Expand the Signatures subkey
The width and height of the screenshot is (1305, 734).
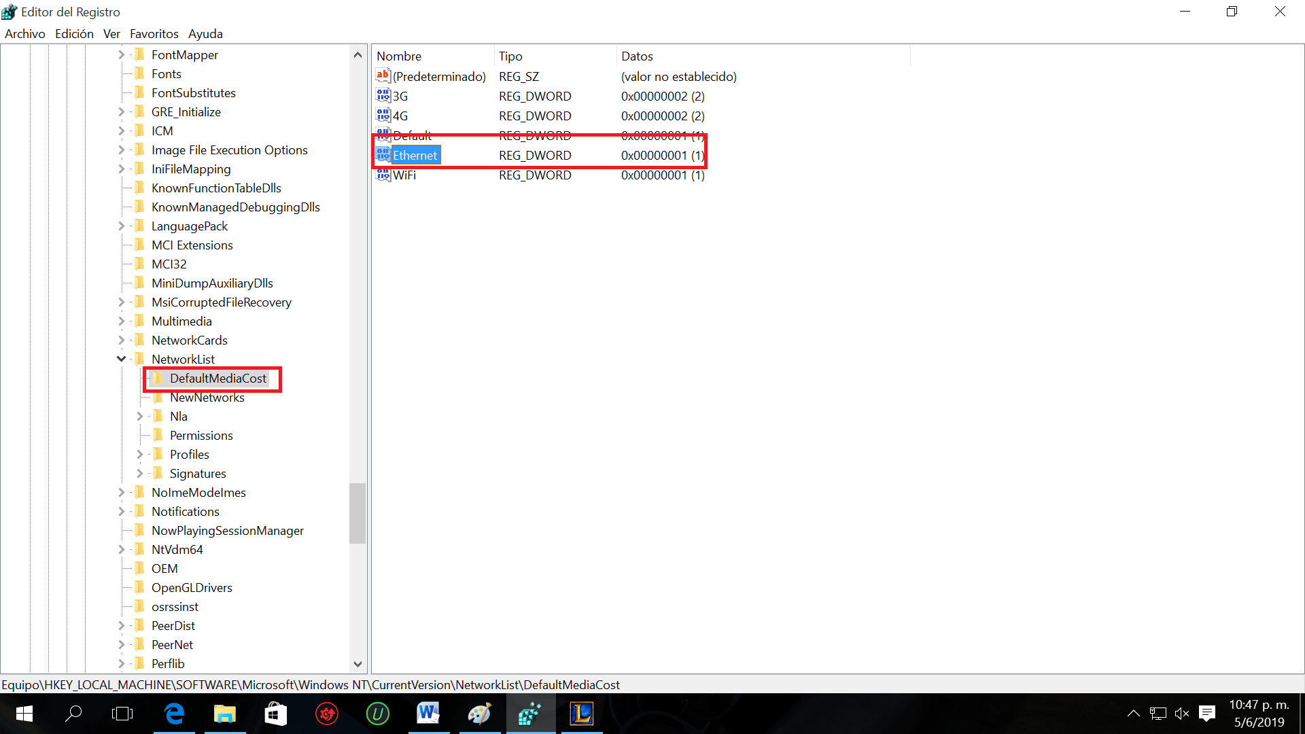[x=139, y=474]
